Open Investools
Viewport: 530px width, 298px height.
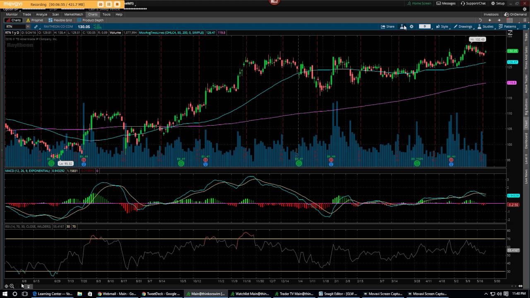tap(491, 14)
